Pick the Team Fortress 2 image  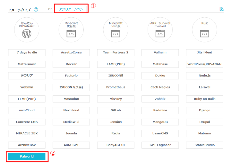116,52
